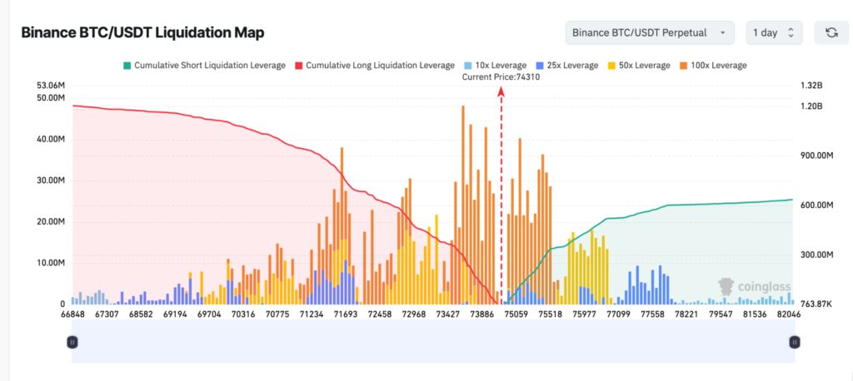Screen dimensions: 853x381
Task: Toggle the 100x Leverage legend series
Action: point(713,65)
